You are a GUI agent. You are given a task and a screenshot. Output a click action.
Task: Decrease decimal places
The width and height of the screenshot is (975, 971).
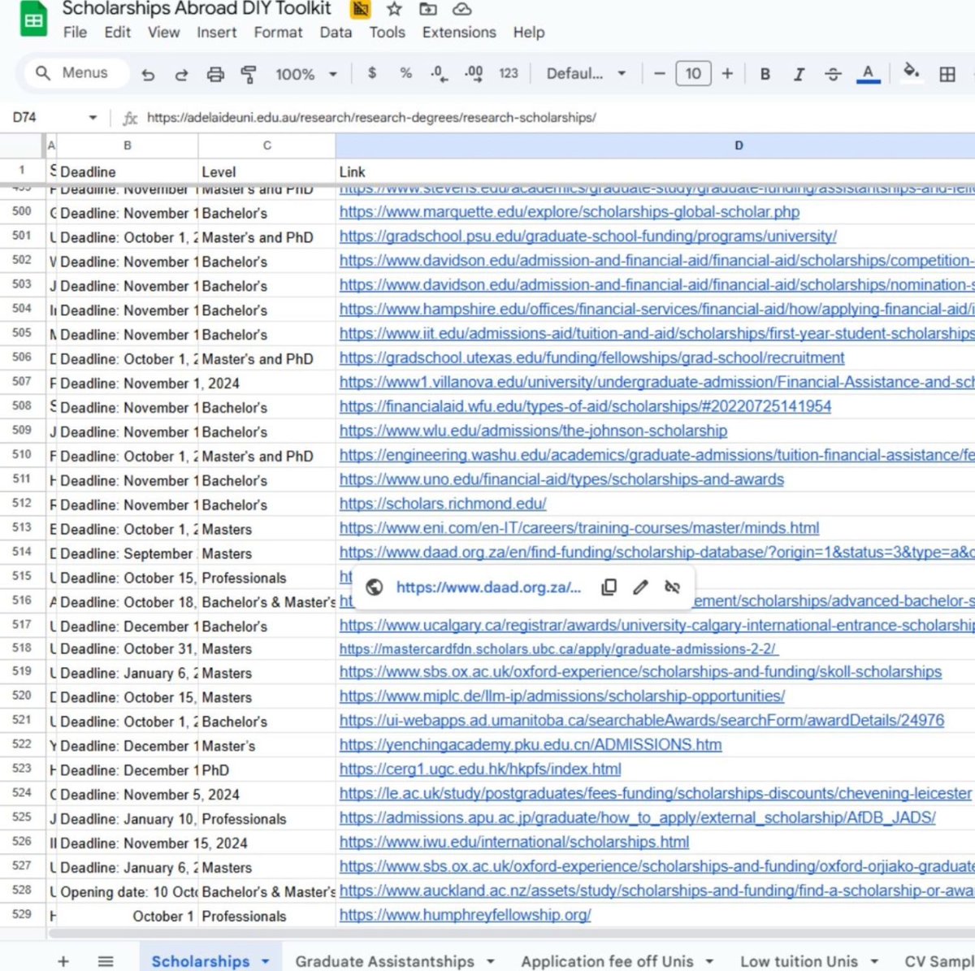click(x=439, y=74)
